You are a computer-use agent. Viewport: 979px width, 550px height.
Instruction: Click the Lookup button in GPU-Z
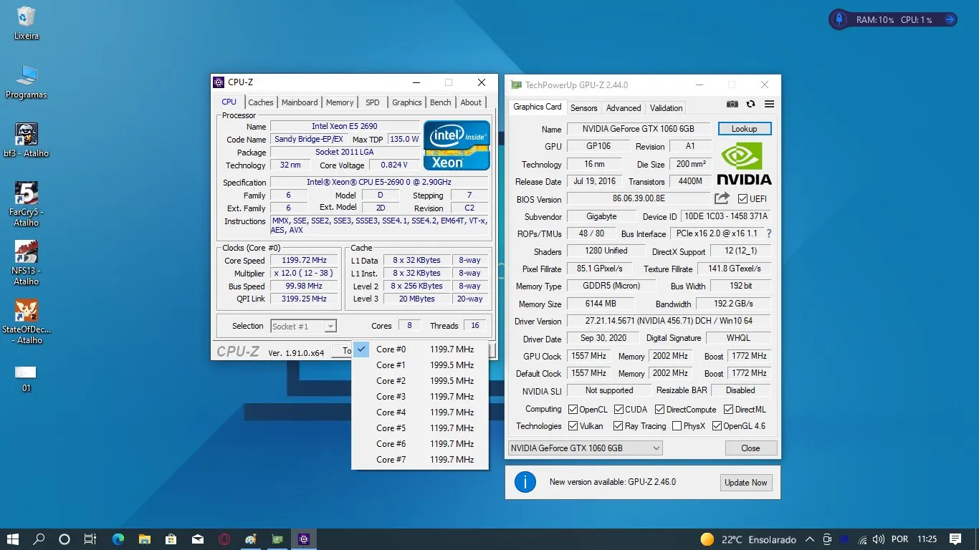click(x=744, y=129)
